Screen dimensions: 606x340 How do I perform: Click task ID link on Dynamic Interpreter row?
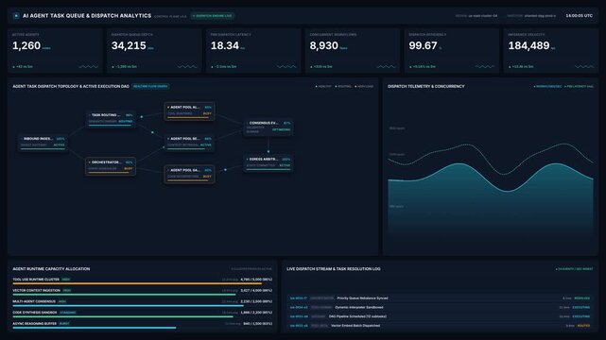299,308
